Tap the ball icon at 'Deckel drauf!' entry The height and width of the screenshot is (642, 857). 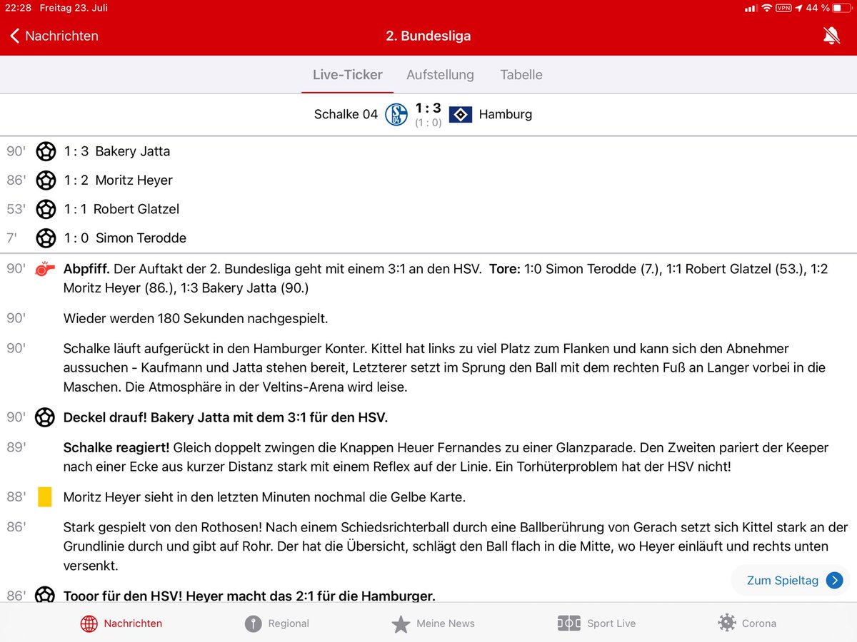click(x=45, y=417)
